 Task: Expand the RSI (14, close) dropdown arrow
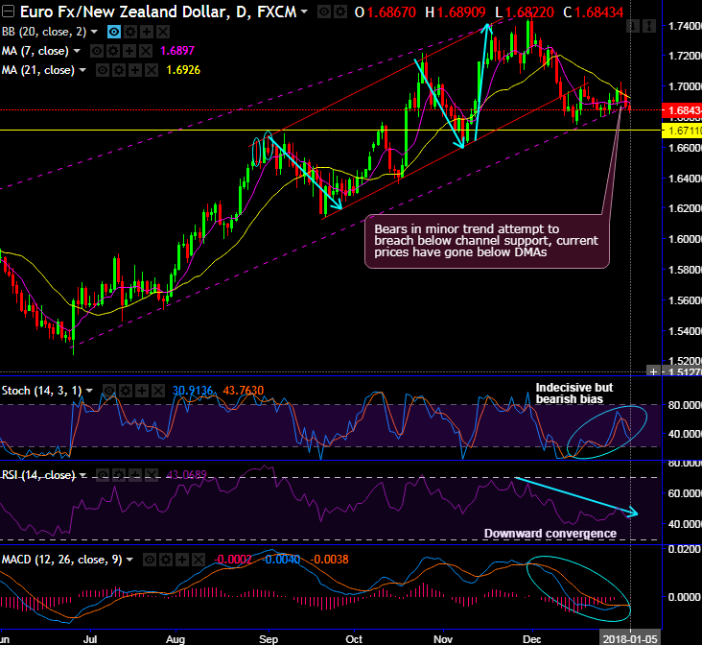pos(82,475)
